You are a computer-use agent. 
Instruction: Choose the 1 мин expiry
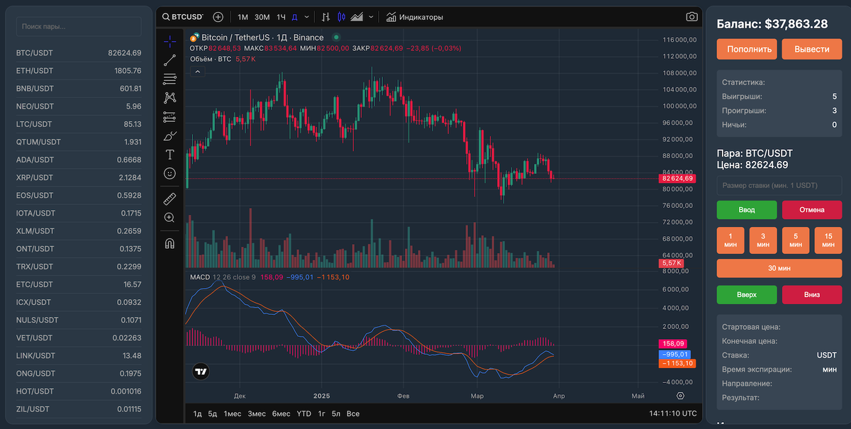pos(730,240)
